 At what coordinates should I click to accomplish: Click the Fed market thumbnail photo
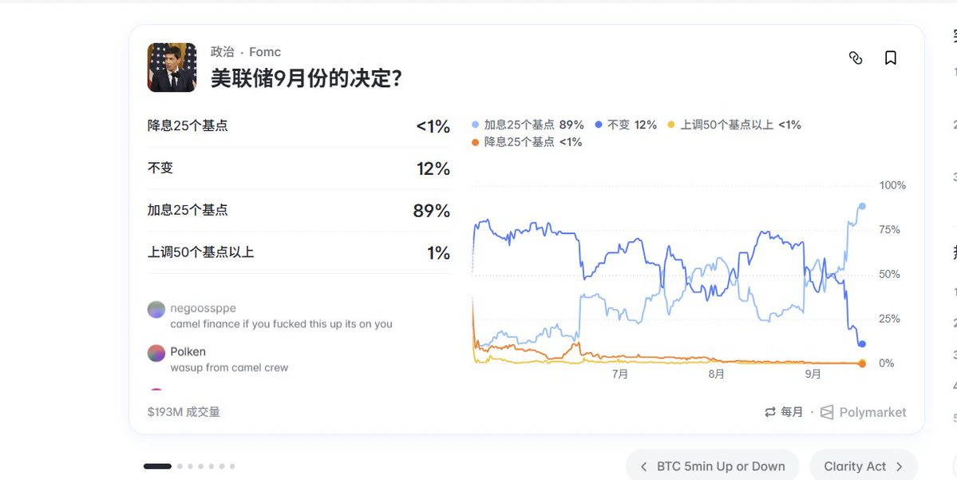pos(172,67)
